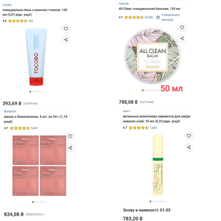Share the Biodance collagen mask
The width and height of the screenshot is (221, 221).
point(70,148)
